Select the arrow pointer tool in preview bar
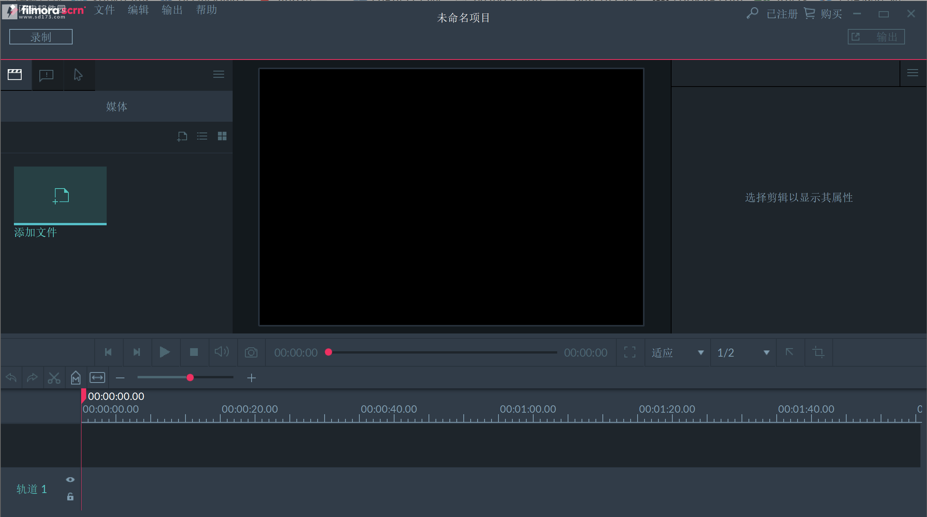This screenshot has width=927, height=517. (790, 352)
